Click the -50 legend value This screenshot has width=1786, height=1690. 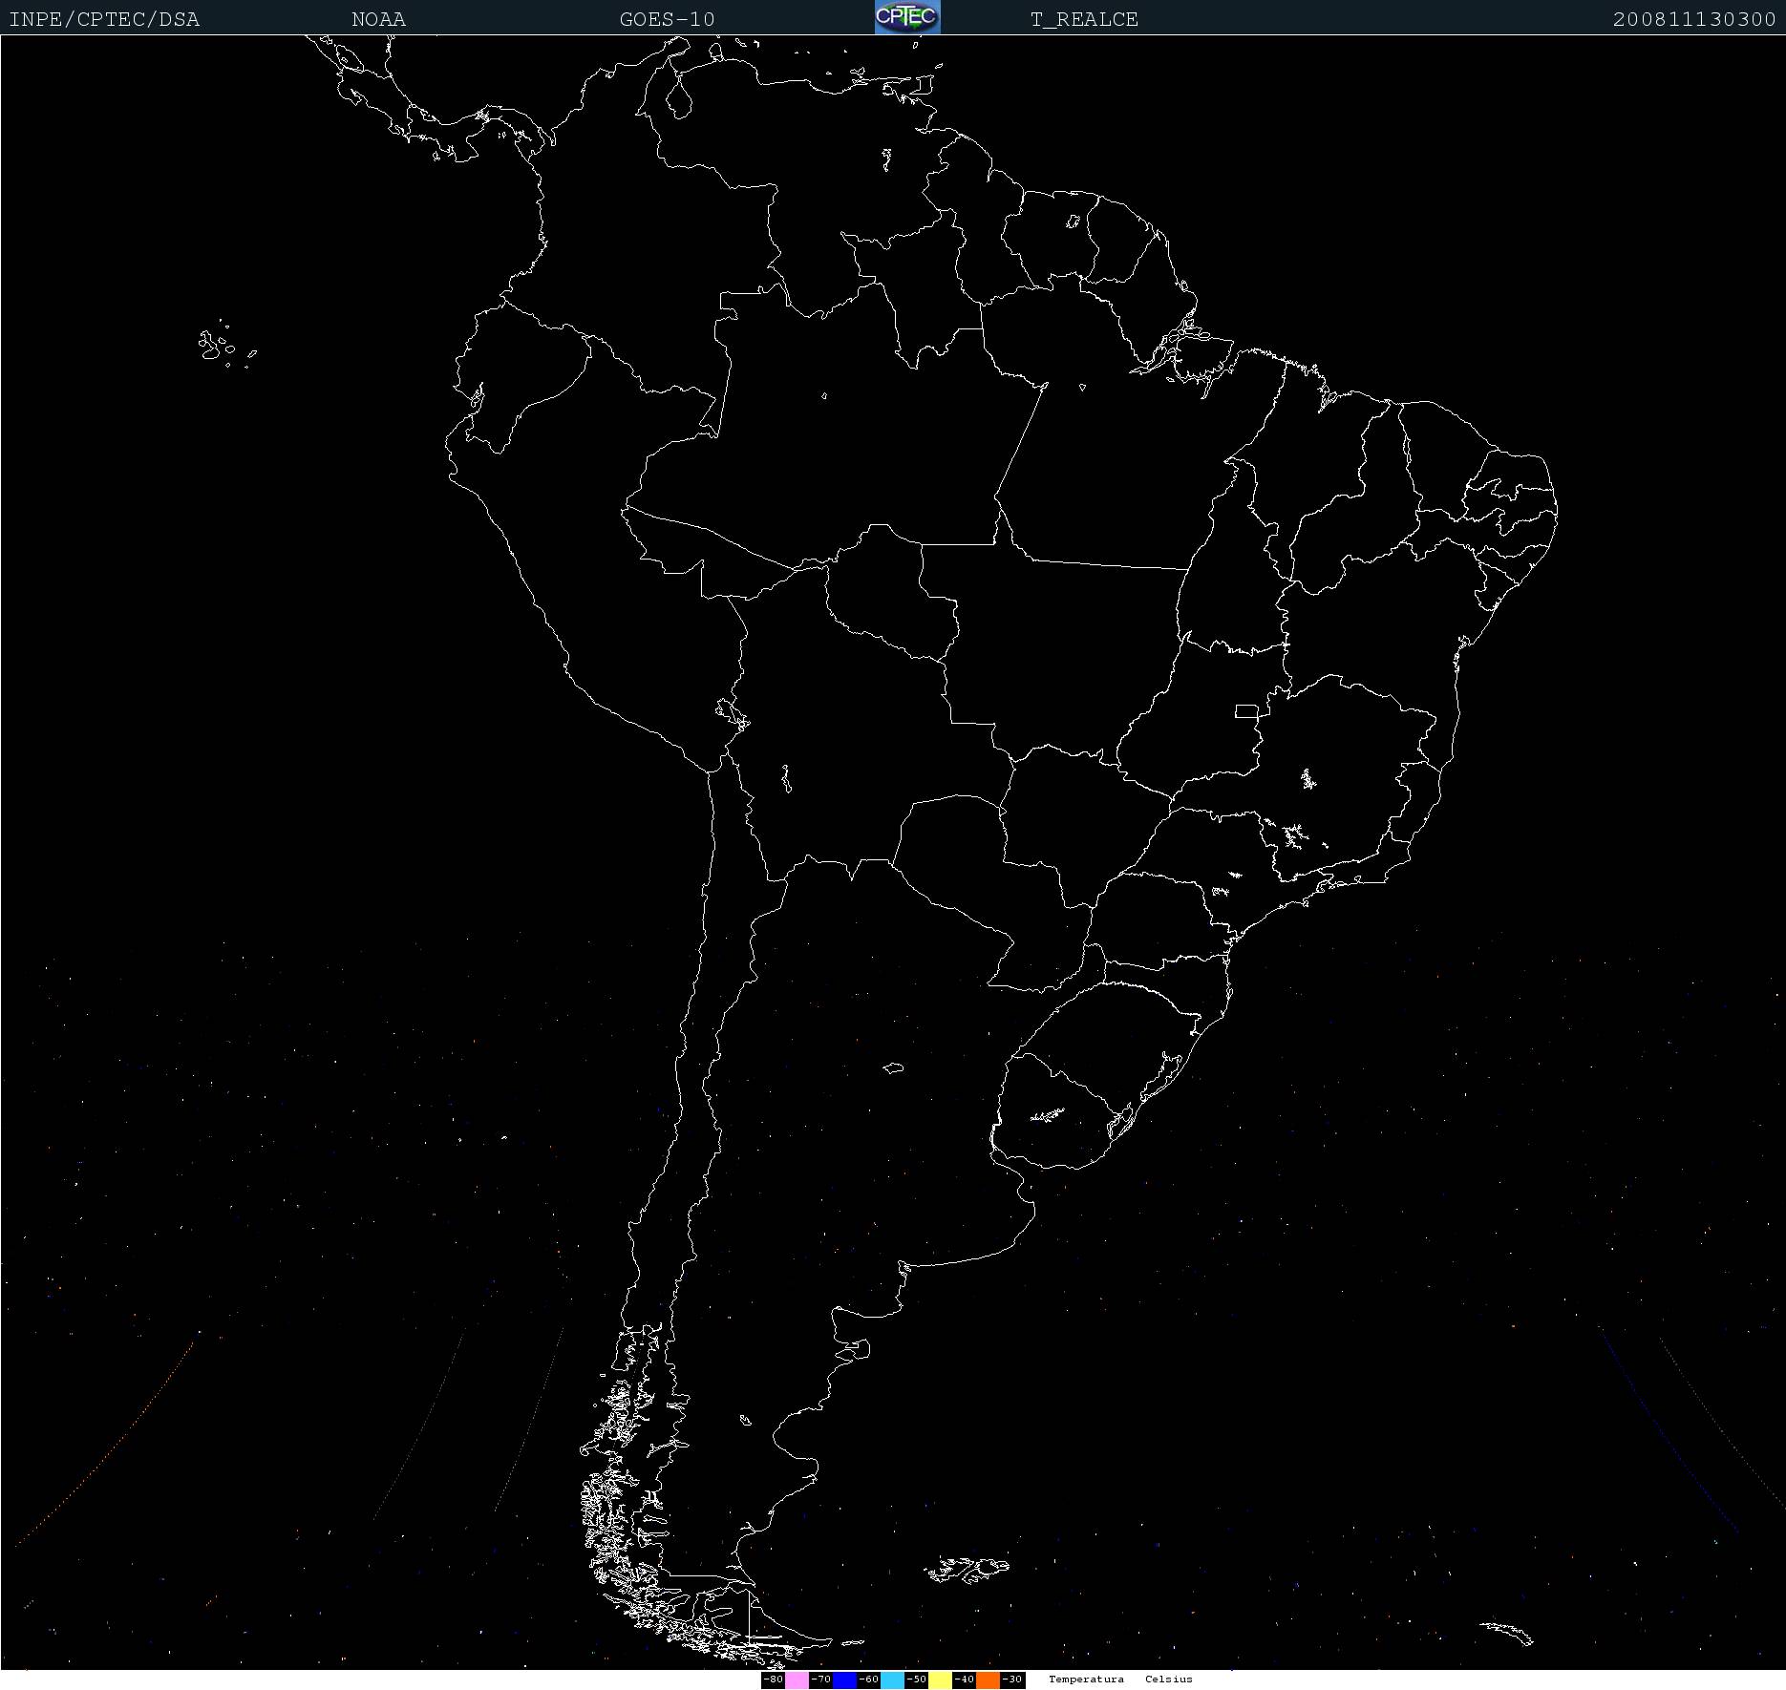tap(917, 1679)
